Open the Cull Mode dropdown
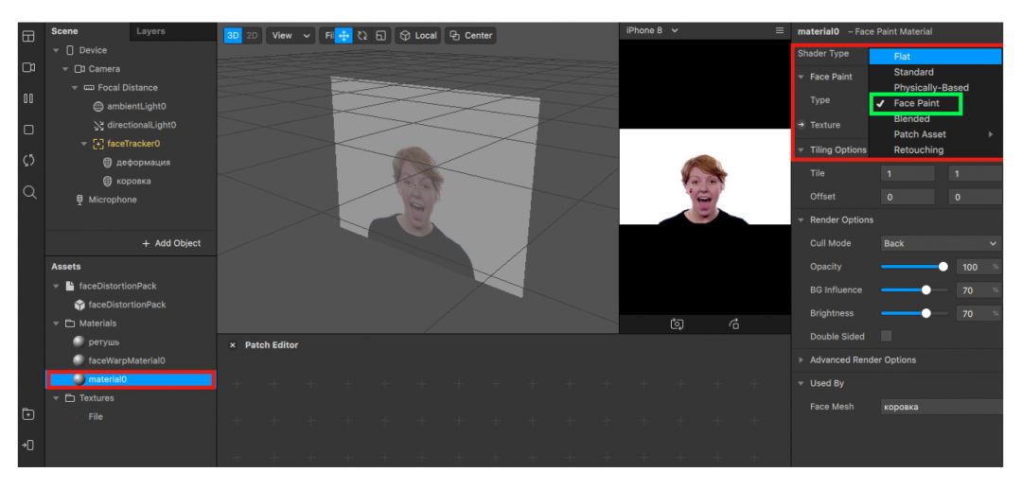The image size is (1022, 490). [x=940, y=243]
